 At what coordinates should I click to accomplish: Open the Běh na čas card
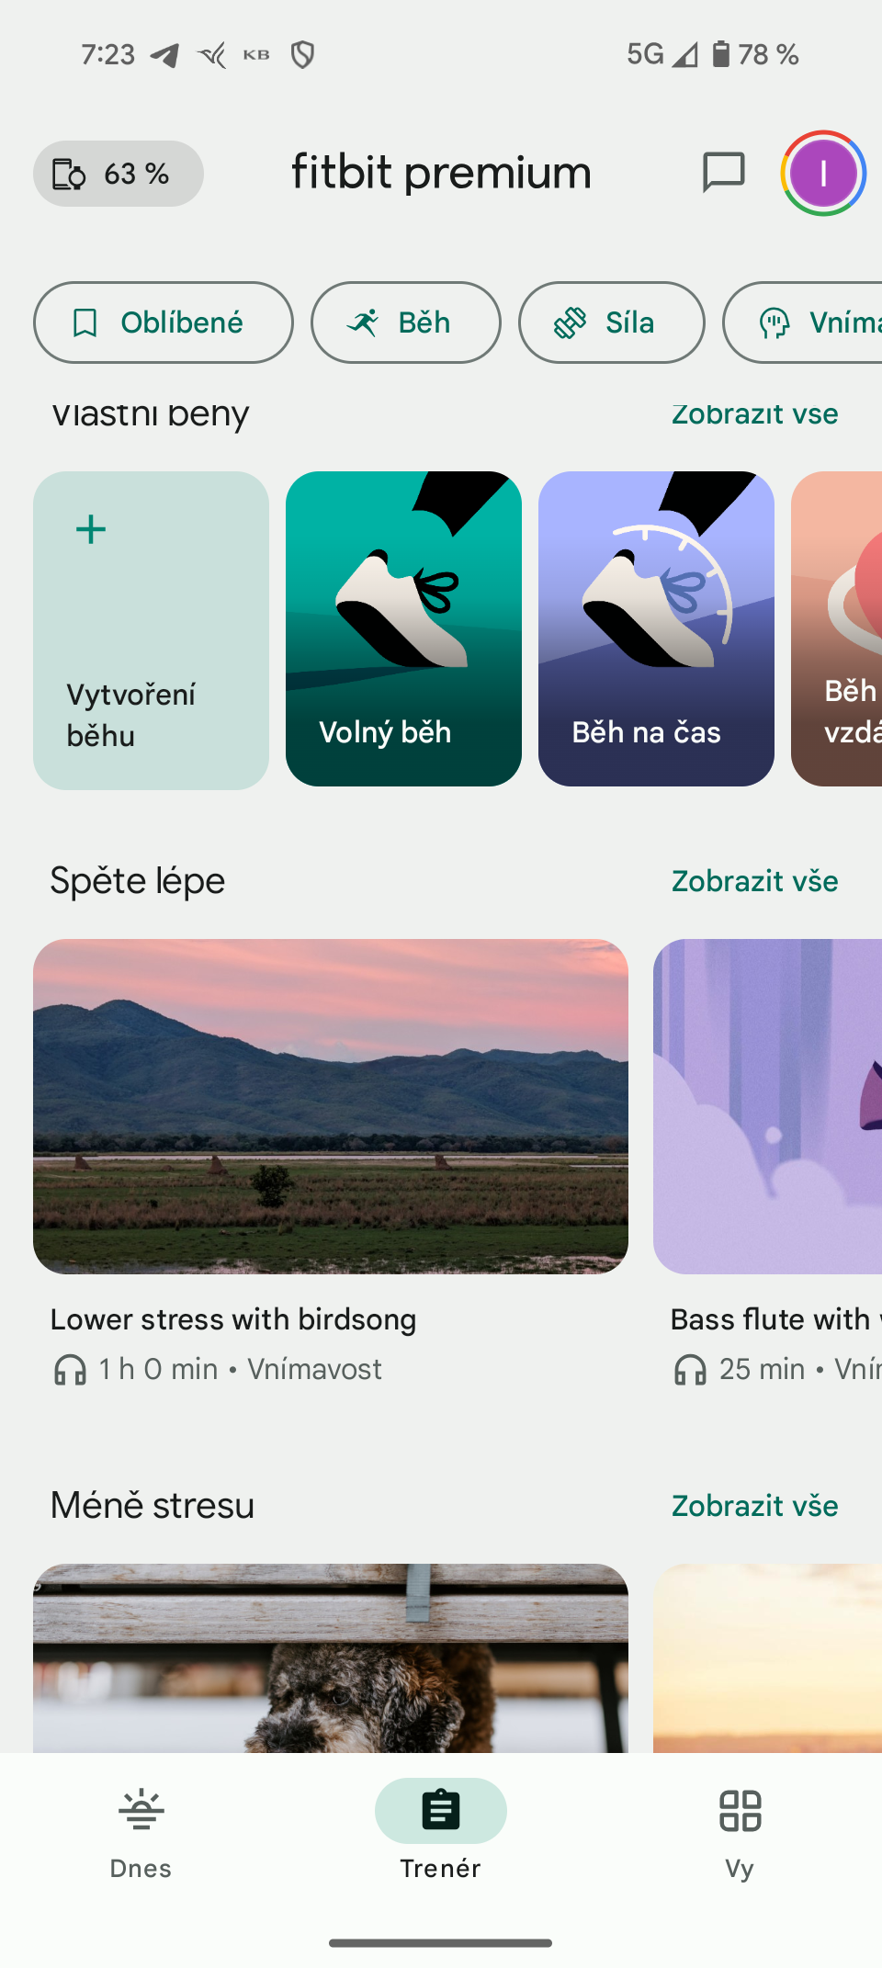point(656,628)
